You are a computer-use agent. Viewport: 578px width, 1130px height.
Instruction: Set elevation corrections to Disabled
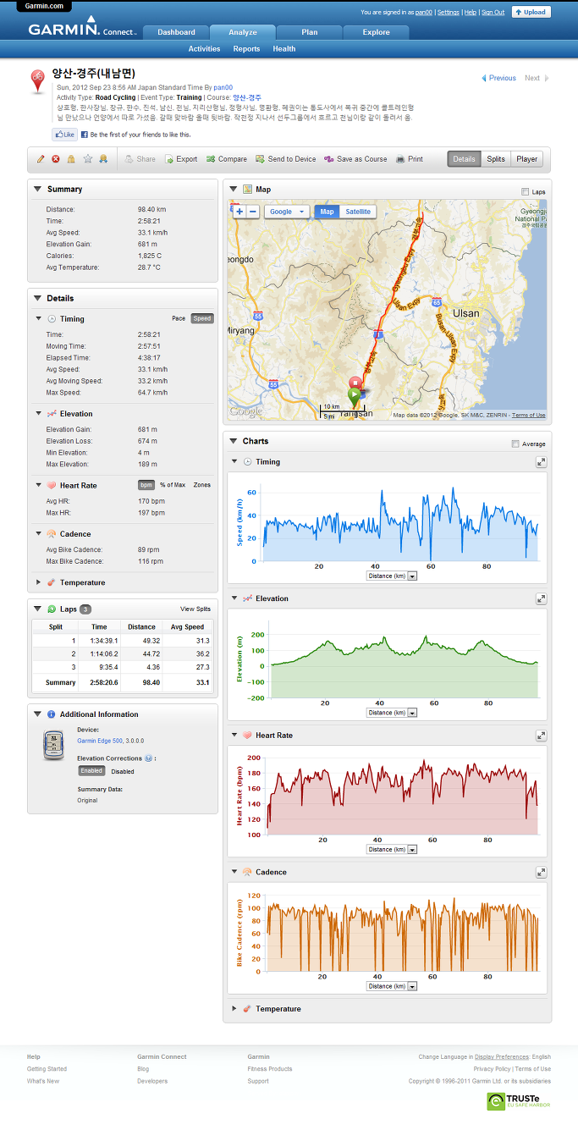tap(123, 771)
